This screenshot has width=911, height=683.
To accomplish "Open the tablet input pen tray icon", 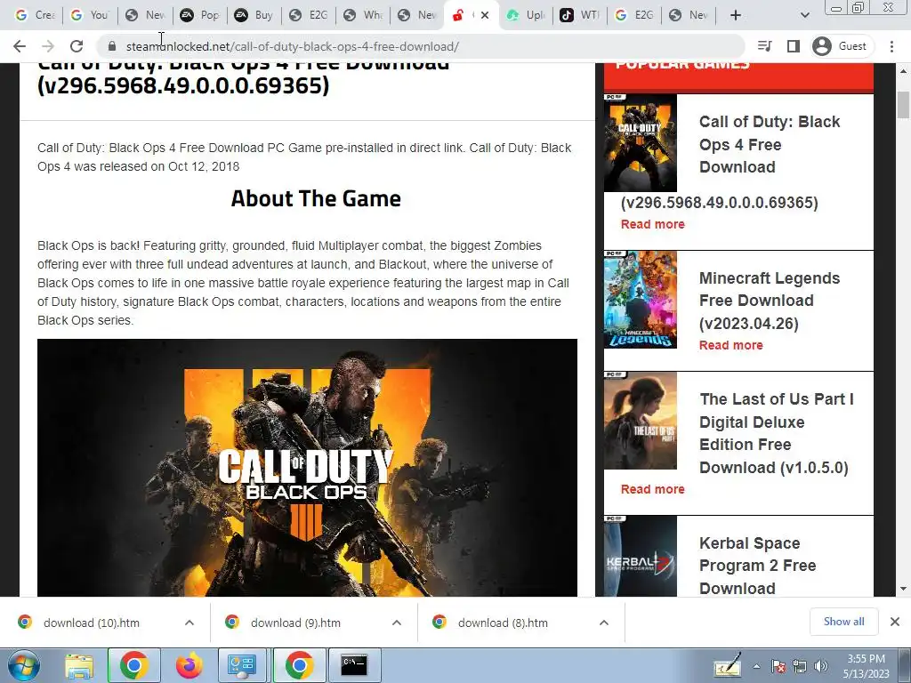I will pyautogui.click(x=728, y=665).
